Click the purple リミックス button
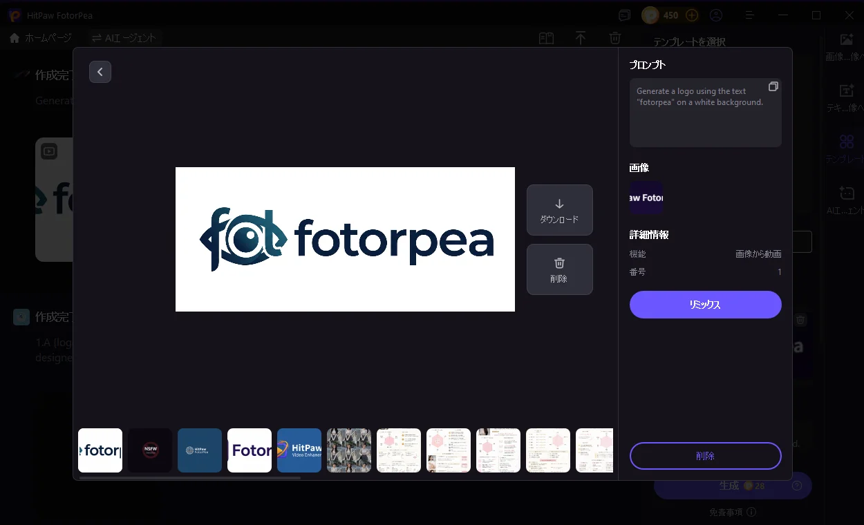The width and height of the screenshot is (864, 525). point(705,305)
